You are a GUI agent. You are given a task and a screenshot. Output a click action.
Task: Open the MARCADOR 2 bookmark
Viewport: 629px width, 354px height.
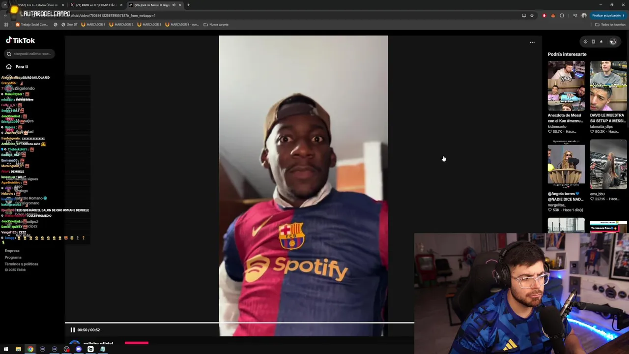point(121,25)
